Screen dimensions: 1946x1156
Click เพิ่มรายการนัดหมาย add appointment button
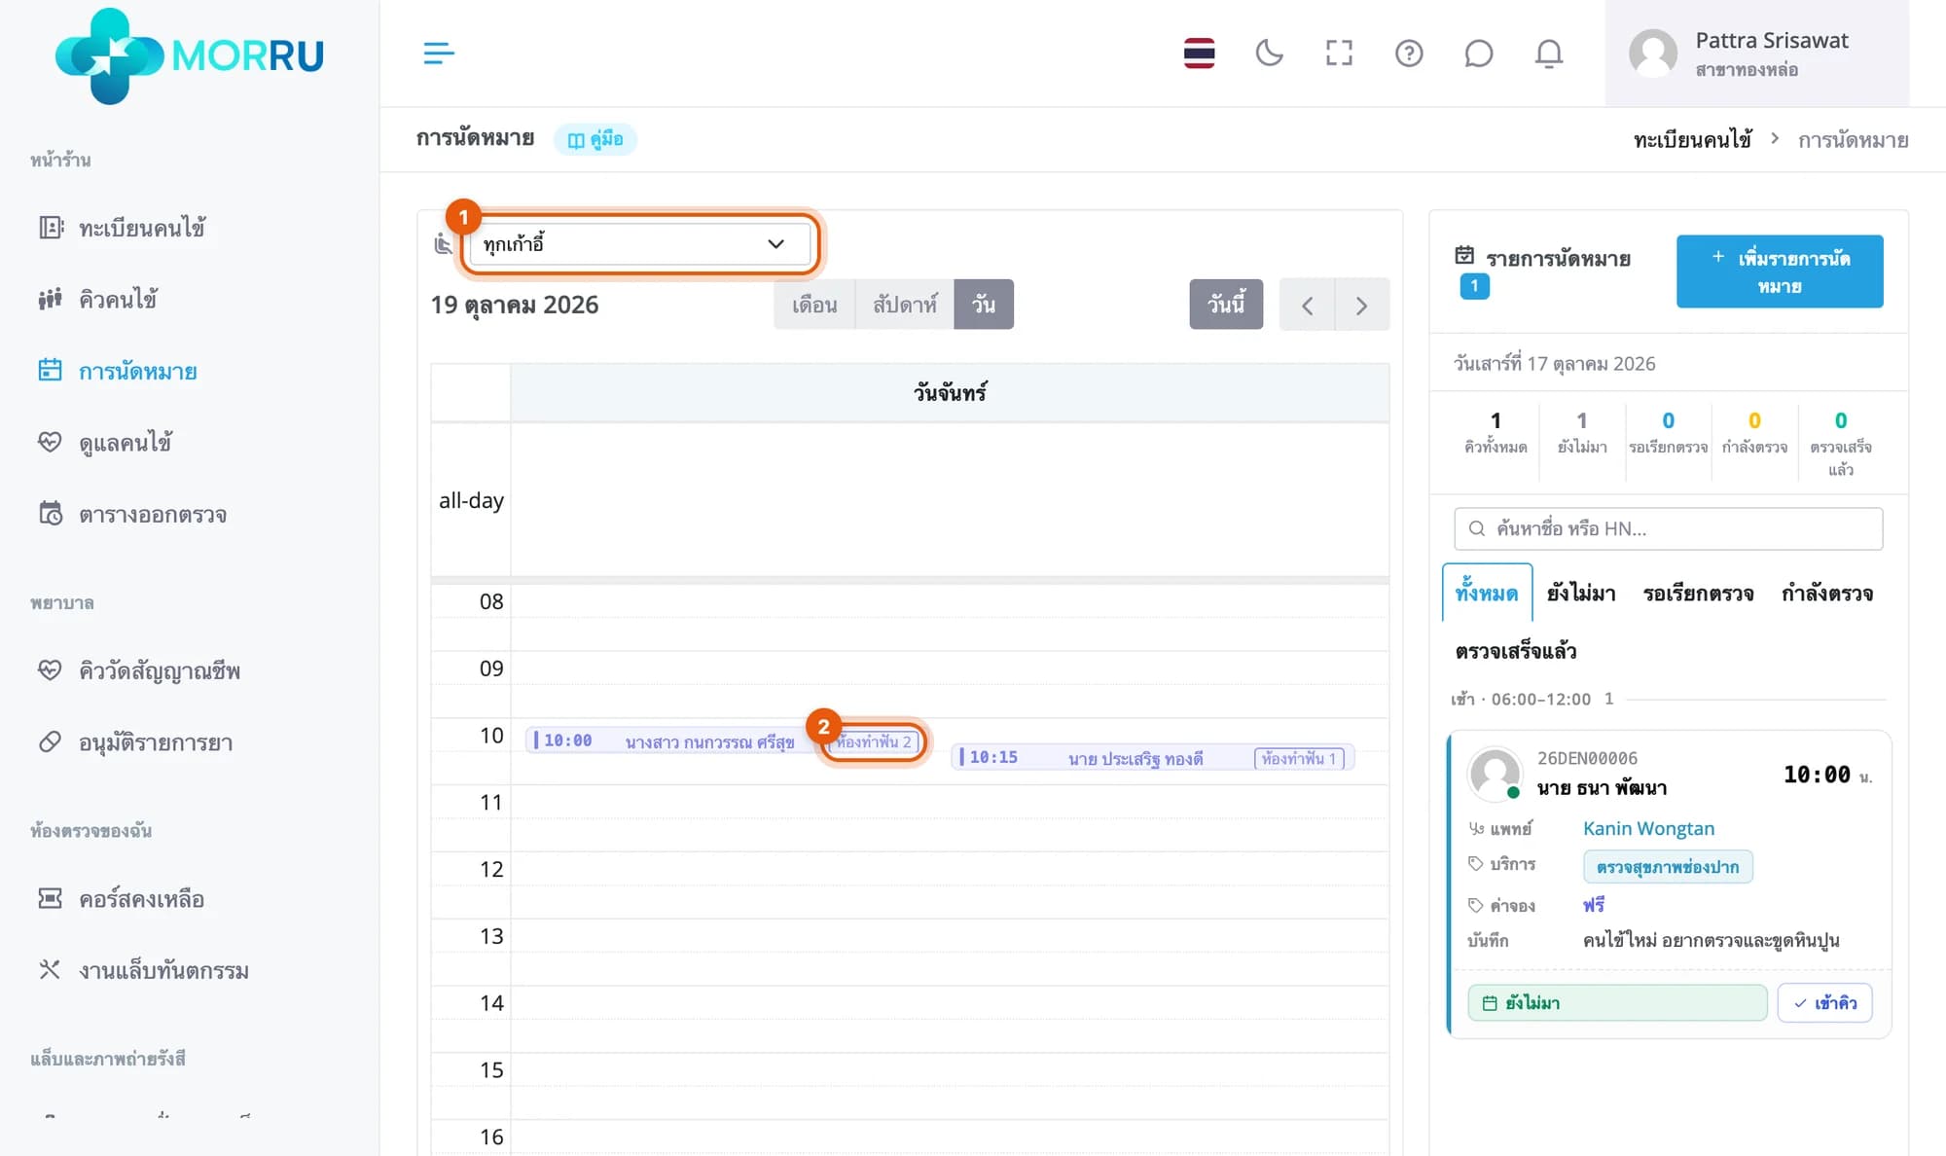[x=1780, y=271]
